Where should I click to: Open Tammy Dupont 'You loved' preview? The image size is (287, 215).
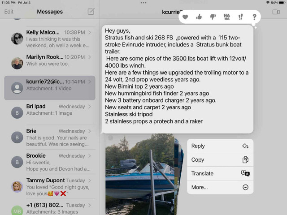[58, 190]
